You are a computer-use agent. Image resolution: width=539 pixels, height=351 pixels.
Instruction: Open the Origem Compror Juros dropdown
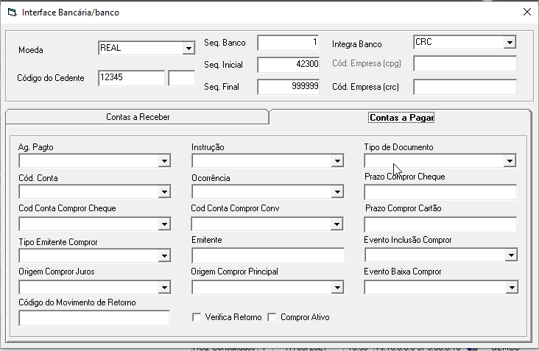tap(164, 287)
